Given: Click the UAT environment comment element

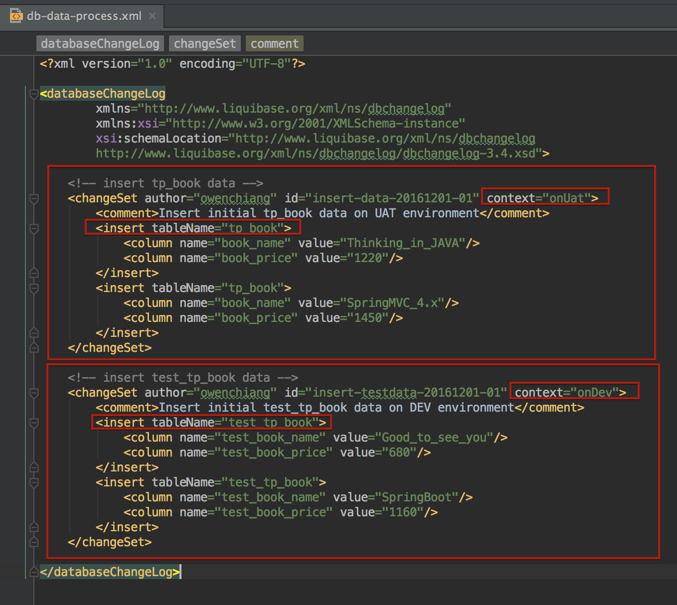Looking at the screenshot, I should [323, 213].
